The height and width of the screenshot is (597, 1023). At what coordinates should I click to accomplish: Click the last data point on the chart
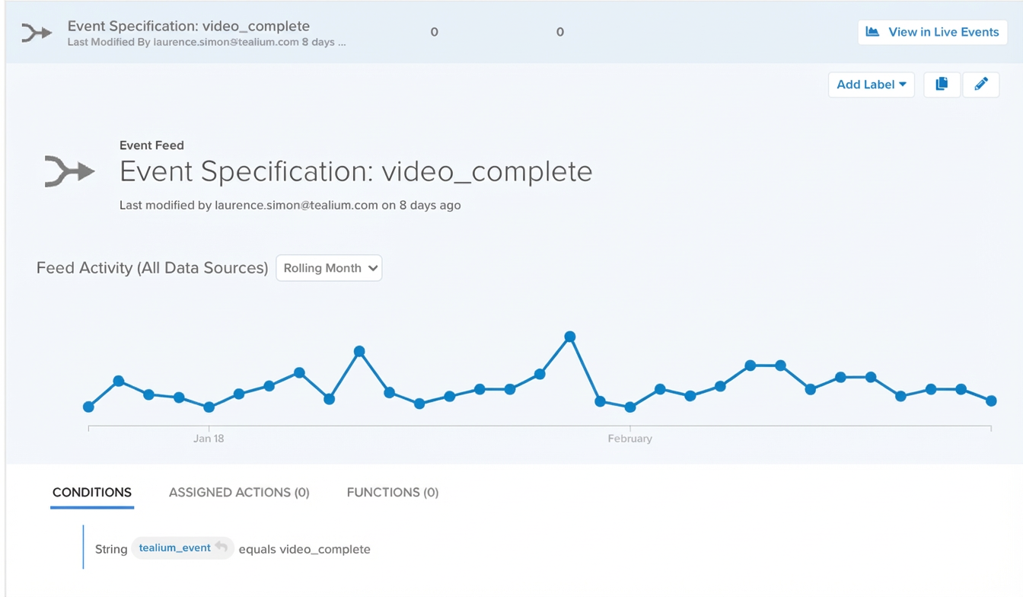tap(991, 401)
